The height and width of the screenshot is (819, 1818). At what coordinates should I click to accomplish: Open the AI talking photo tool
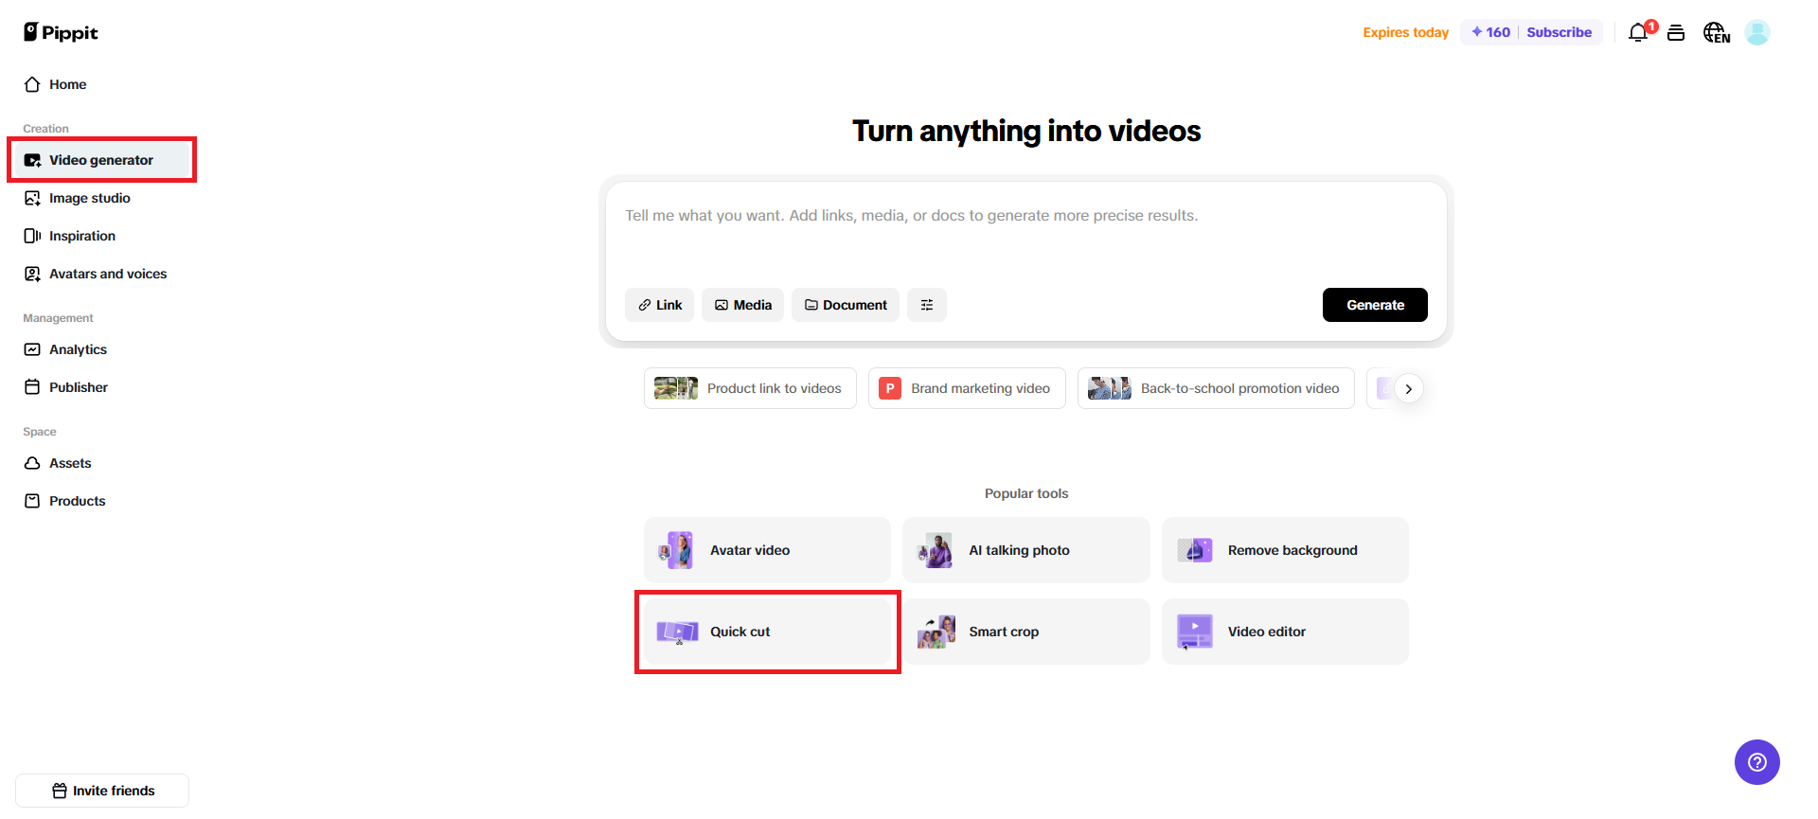[1026, 550]
